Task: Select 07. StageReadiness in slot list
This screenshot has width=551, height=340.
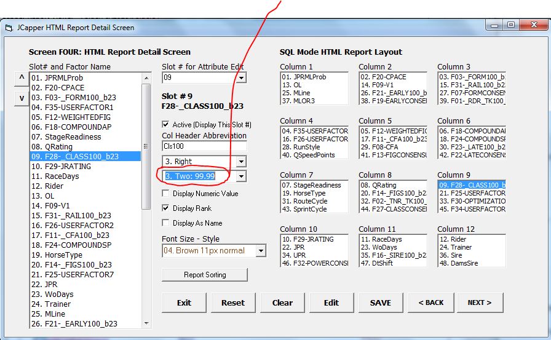Action: (x=85, y=137)
